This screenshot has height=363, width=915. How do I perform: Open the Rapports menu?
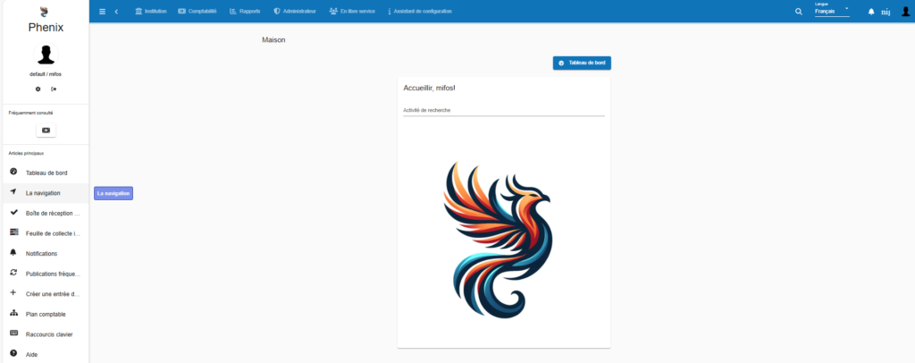(x=244, y=12)
